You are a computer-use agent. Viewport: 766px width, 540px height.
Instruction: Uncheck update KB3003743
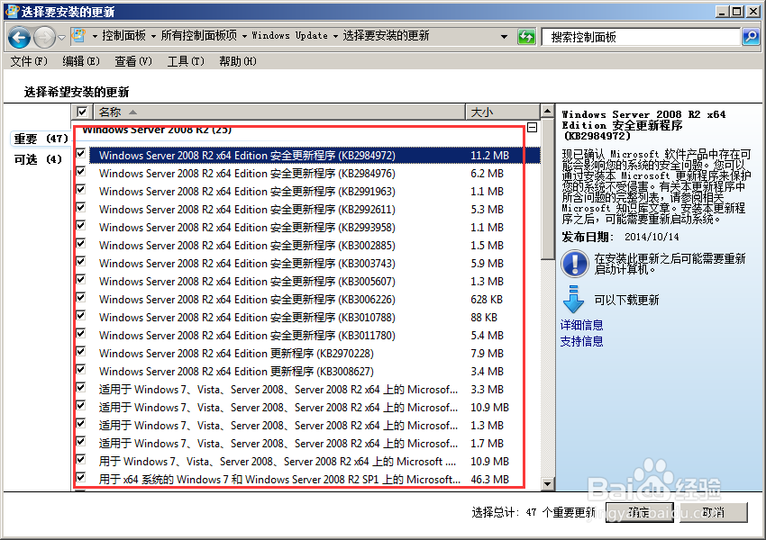pyautogui.click(x=81, y=262)
